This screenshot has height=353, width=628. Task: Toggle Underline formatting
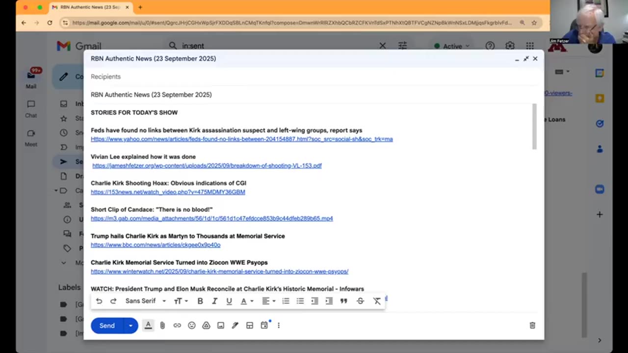coord(229,301)
